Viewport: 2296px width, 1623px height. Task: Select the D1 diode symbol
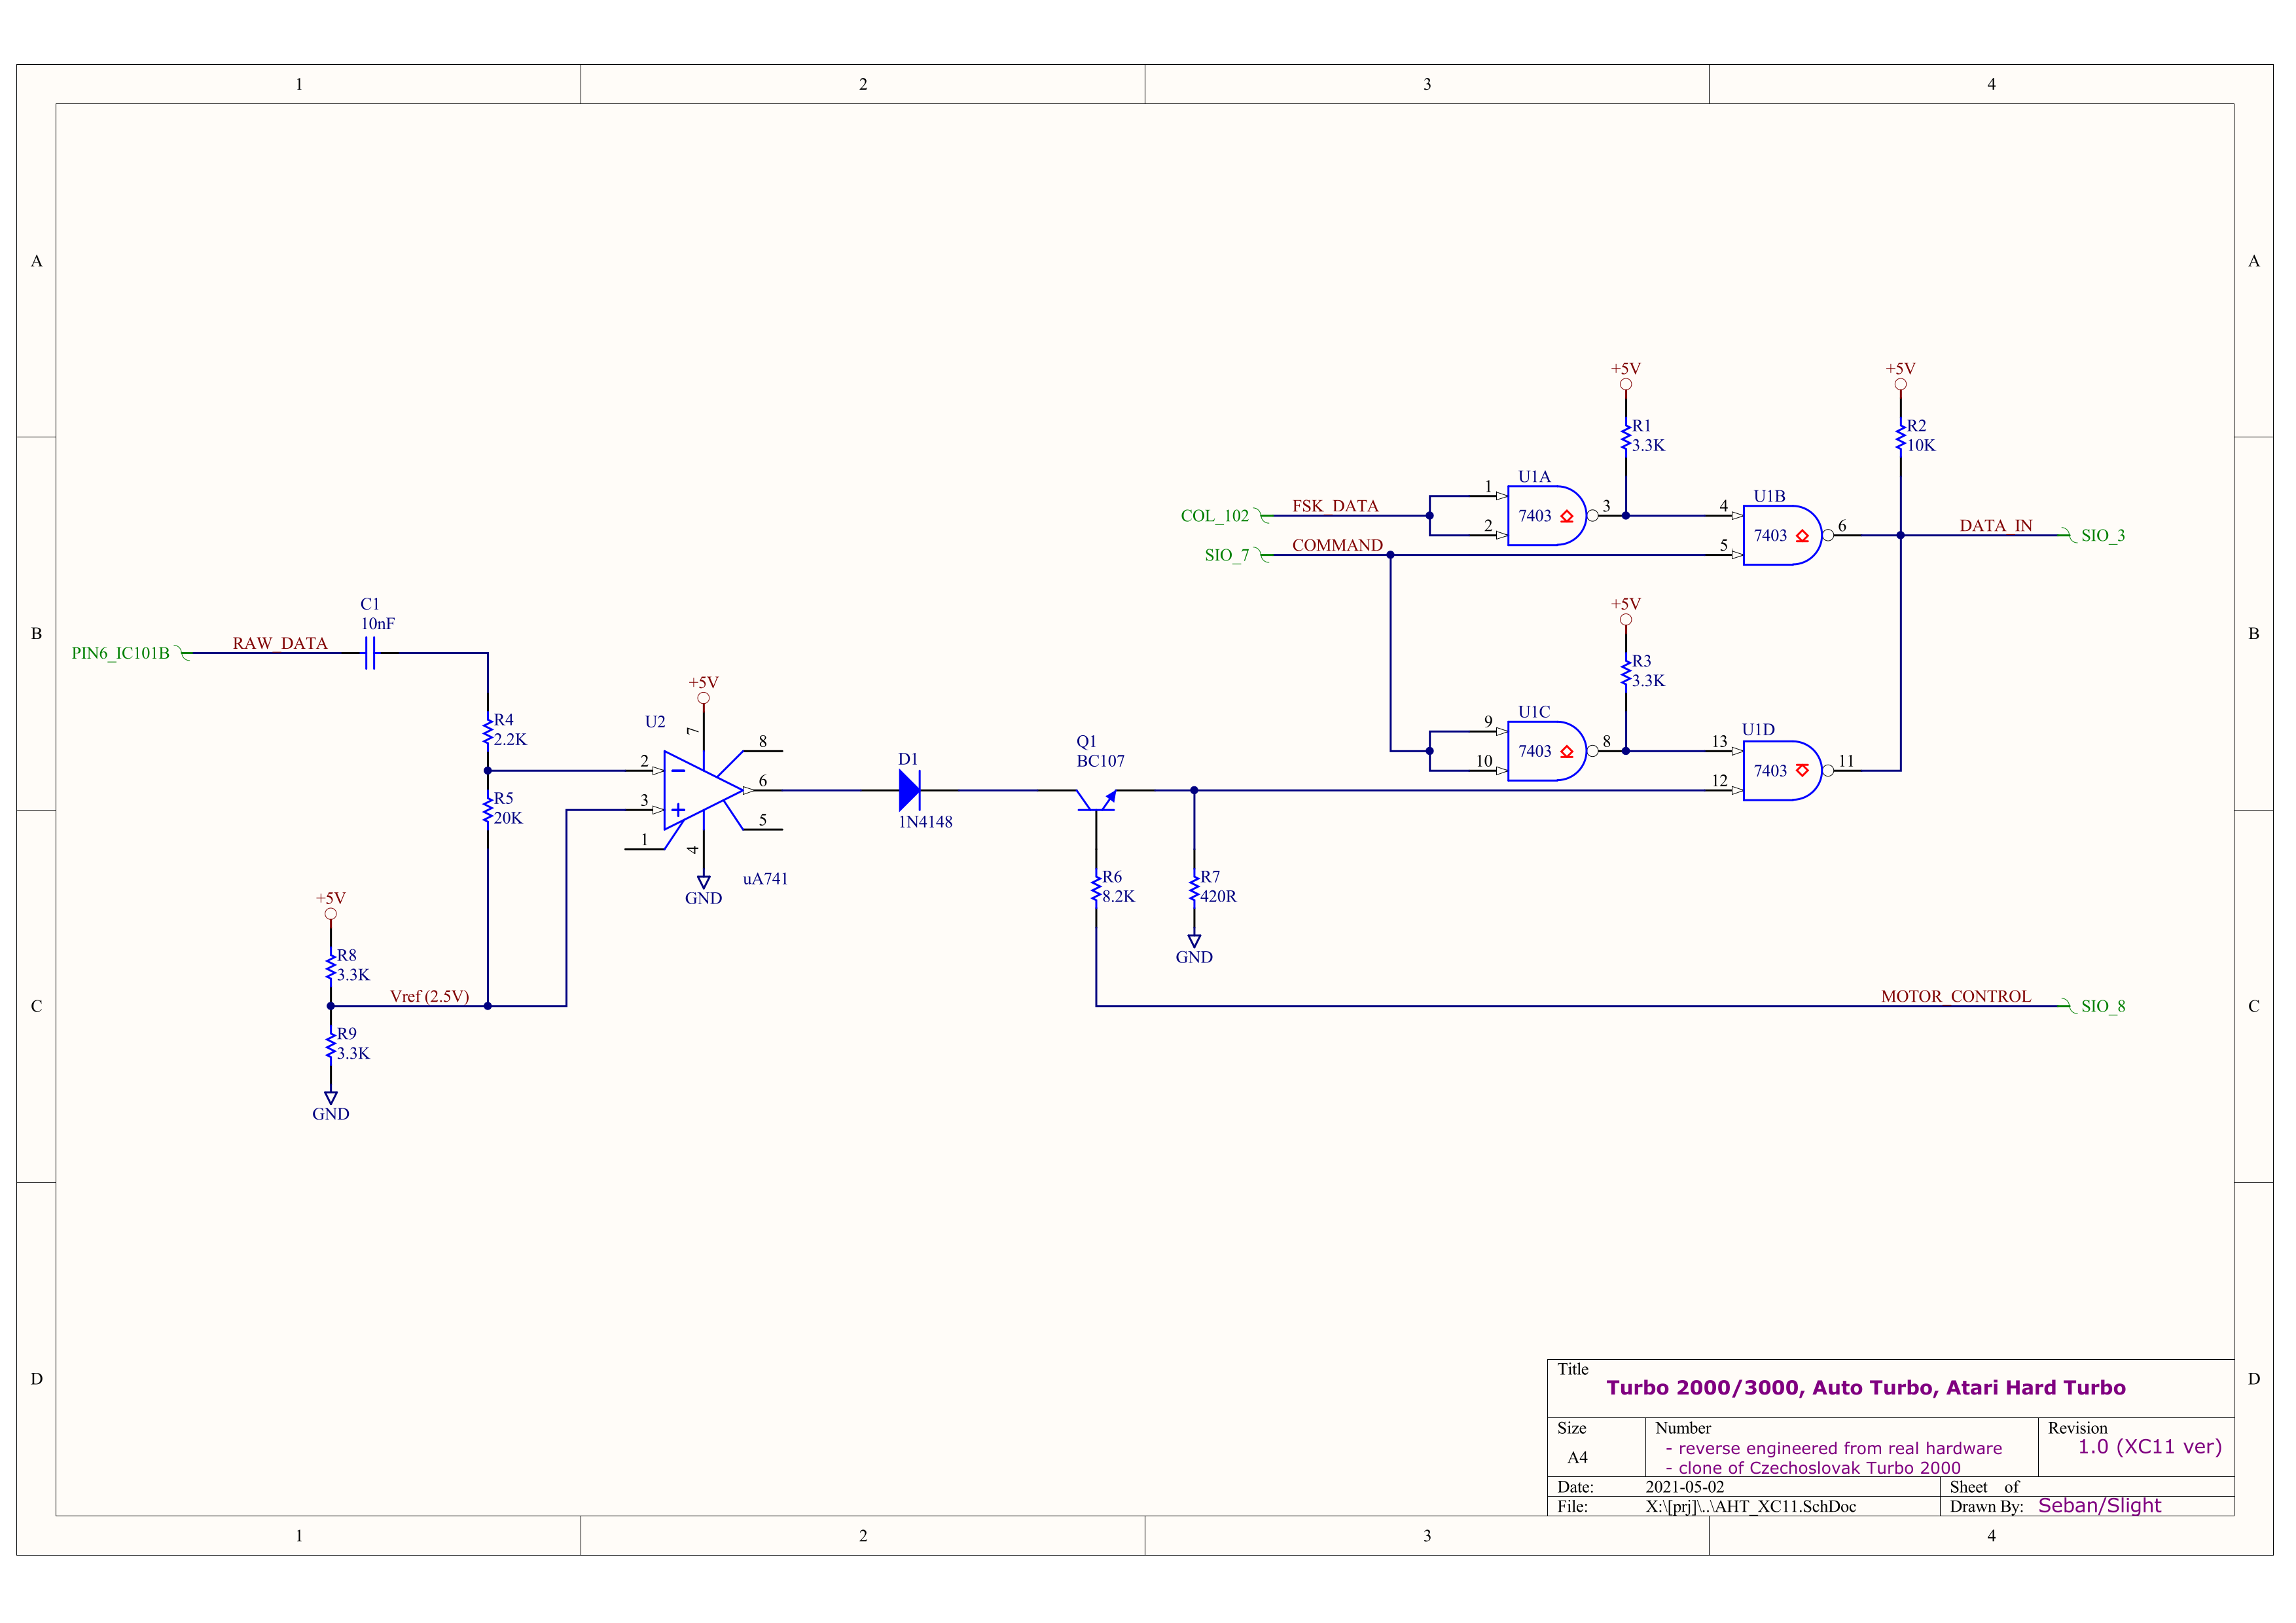click(909, 790)
